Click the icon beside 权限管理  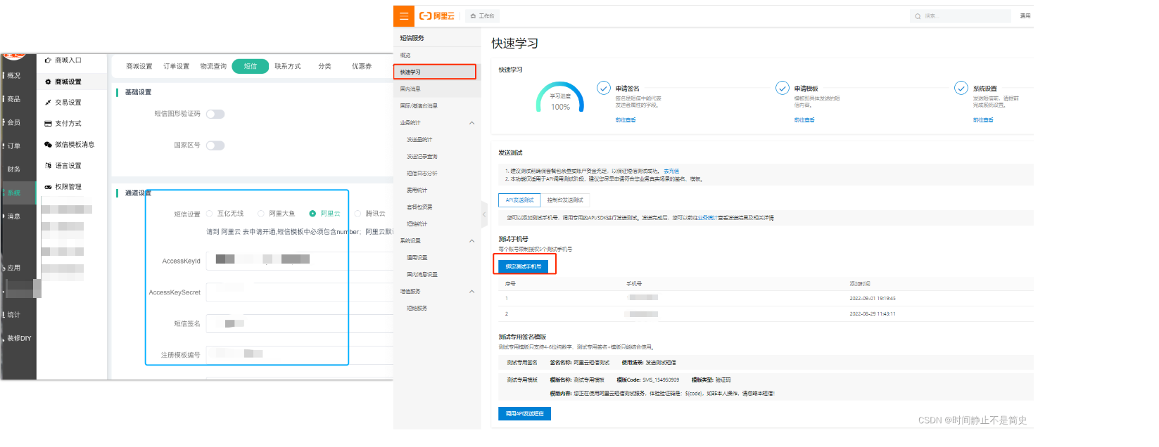pyautogui.click(x=48, y=187)
